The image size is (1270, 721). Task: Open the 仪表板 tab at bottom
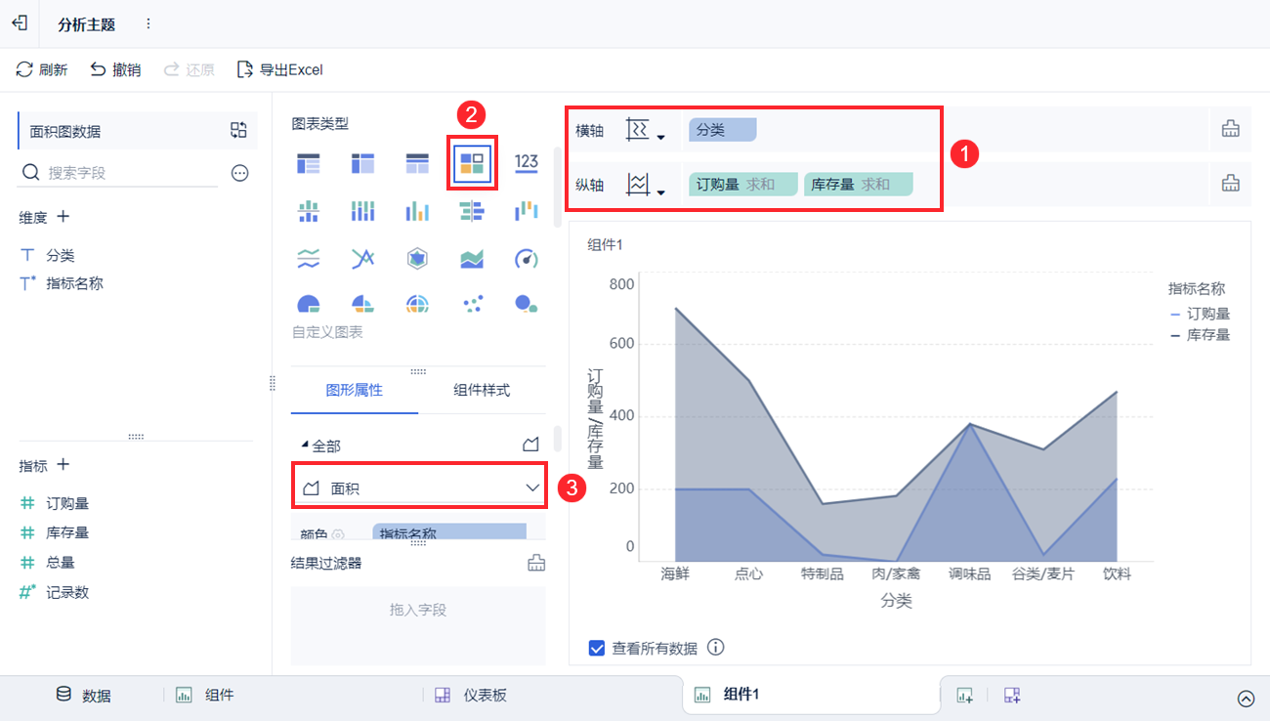pyautogui.click(x=472, y=696)
